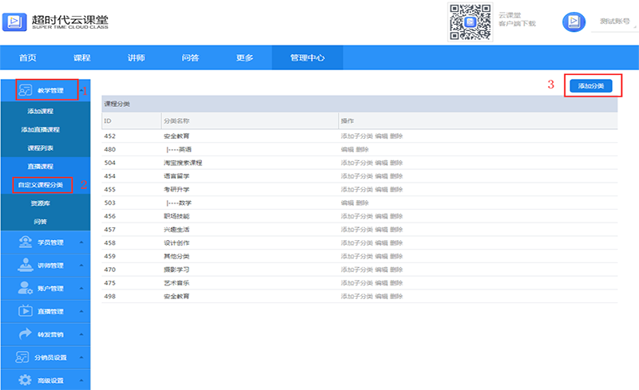Click the 讲师管理 teacher icon
The image size is (639, 390).
coord(26,266)
